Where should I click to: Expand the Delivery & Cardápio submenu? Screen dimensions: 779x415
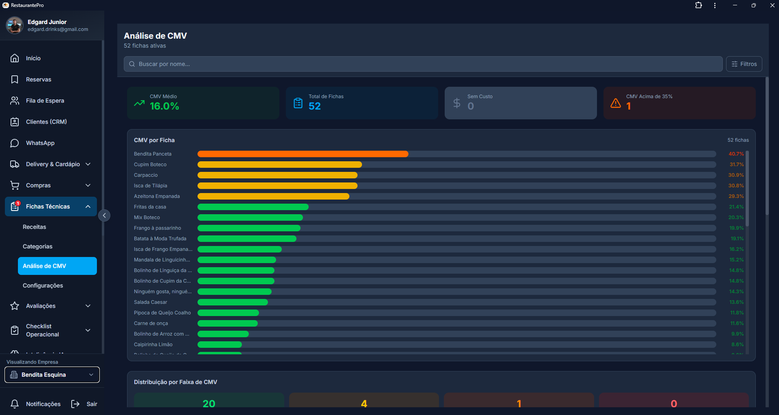tap(88, 164)
